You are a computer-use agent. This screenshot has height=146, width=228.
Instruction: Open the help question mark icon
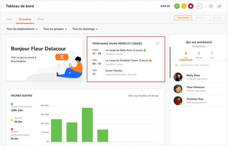pyautogui.click(x=211, y=6)
